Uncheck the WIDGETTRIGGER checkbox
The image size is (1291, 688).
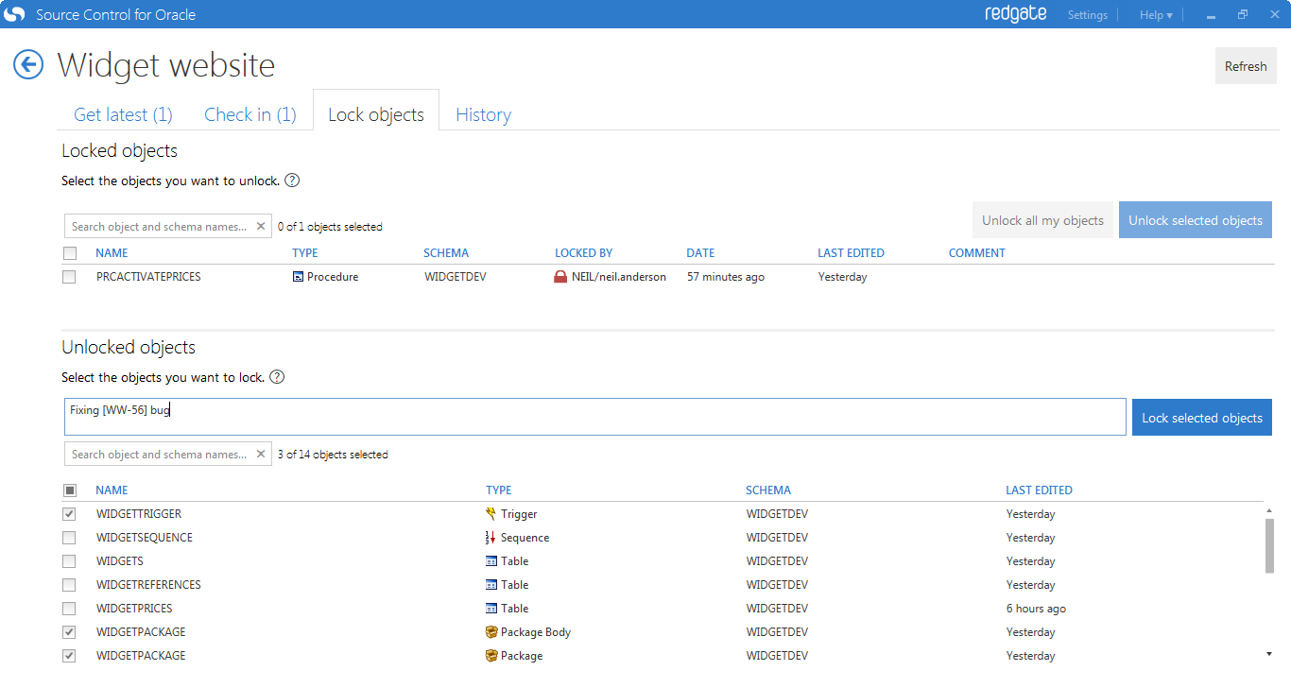pyautogui.click(x=69, y=514)
